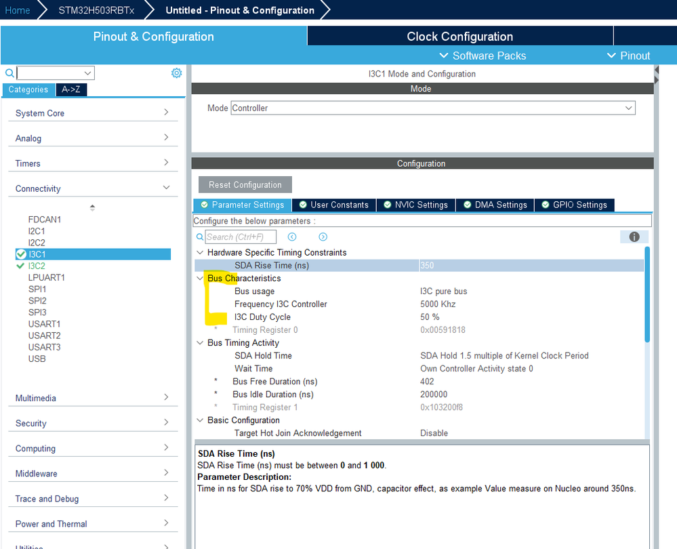Expand the Computing category
Viewport: 677px width, 549px height.
point(93,448)
